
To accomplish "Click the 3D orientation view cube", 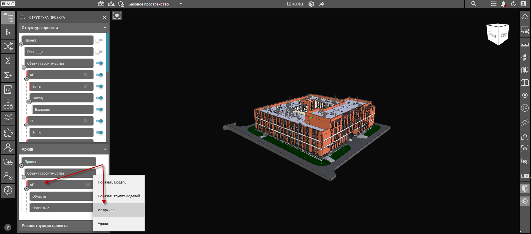I will pos(498,34).
